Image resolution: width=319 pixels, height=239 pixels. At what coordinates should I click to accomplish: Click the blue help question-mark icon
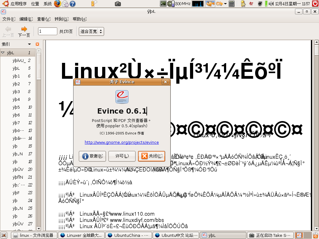tap(73, 4)
